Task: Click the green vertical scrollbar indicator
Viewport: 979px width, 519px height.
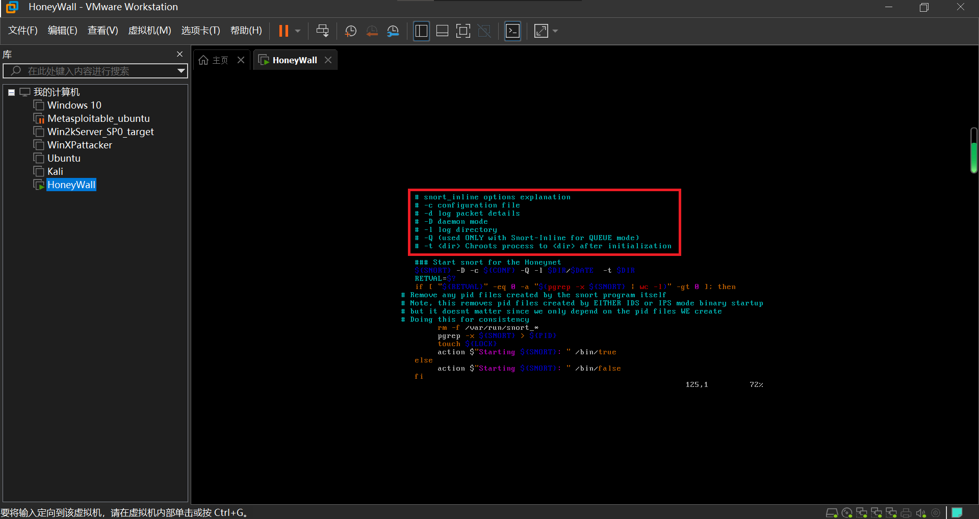Action: coord(974,150)
